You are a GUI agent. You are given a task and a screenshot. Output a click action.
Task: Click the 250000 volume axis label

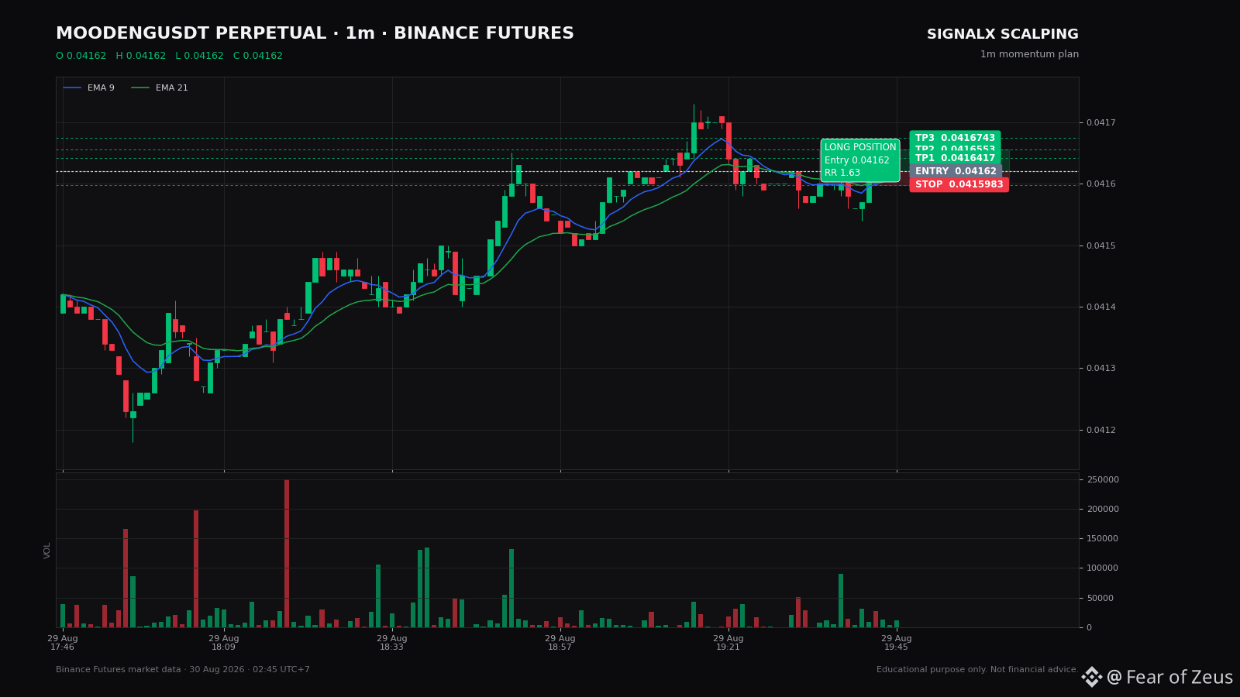(x=1102, y=479)
